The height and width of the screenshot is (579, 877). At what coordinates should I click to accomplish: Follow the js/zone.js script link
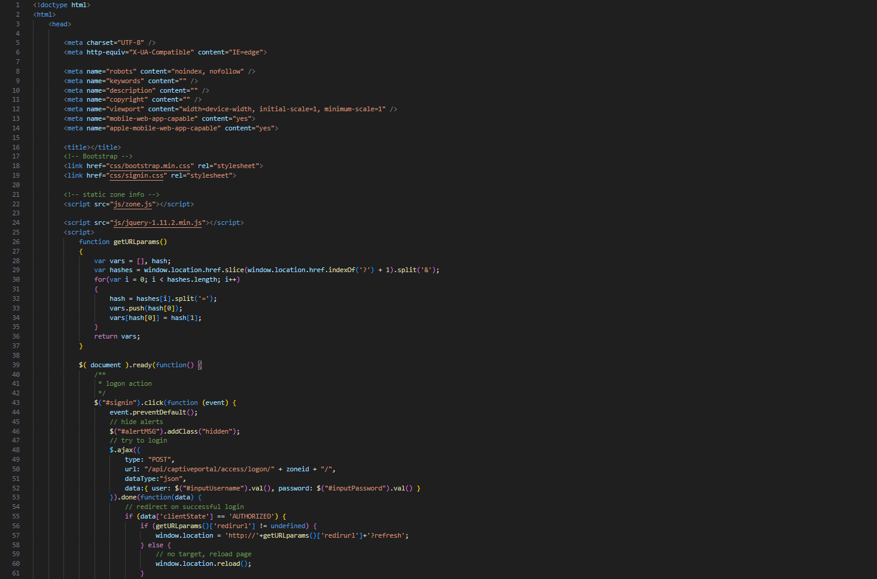click(x=133, y=204)
